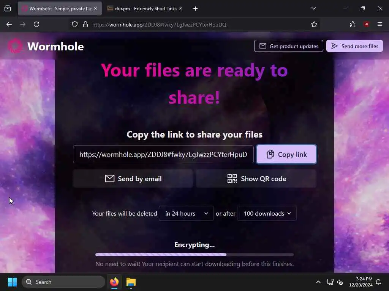Click 'Your files are ready to share!' heading

(194, 84)
